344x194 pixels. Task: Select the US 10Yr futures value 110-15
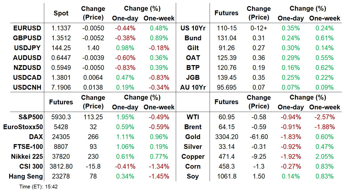[226, 28]
